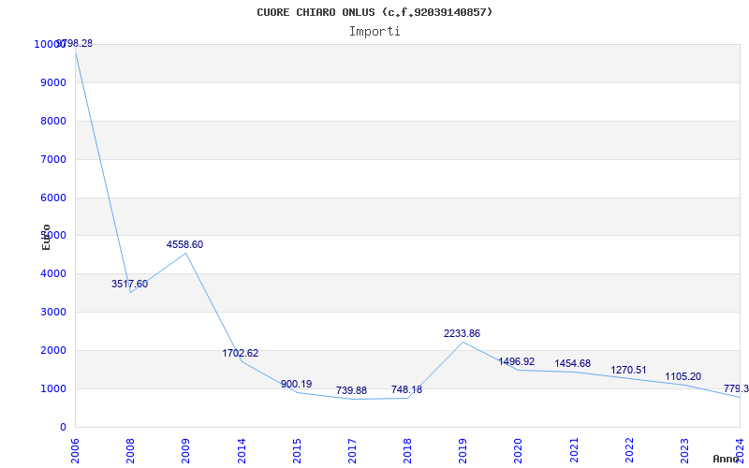
Task: Click the 2017 x-axis year label
Action: [352, 450]
